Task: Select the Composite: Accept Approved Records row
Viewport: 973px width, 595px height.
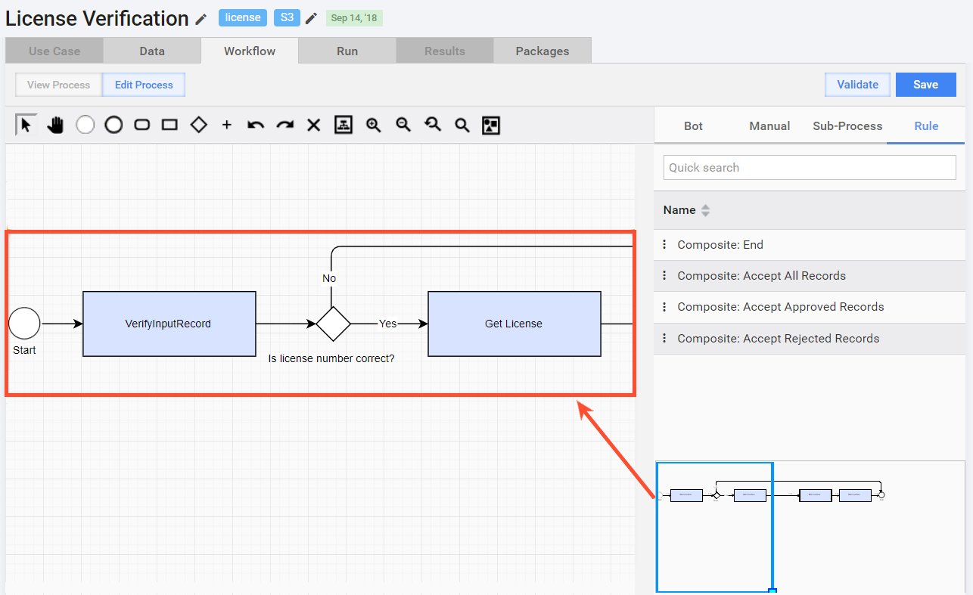Action: coord(810,307)
